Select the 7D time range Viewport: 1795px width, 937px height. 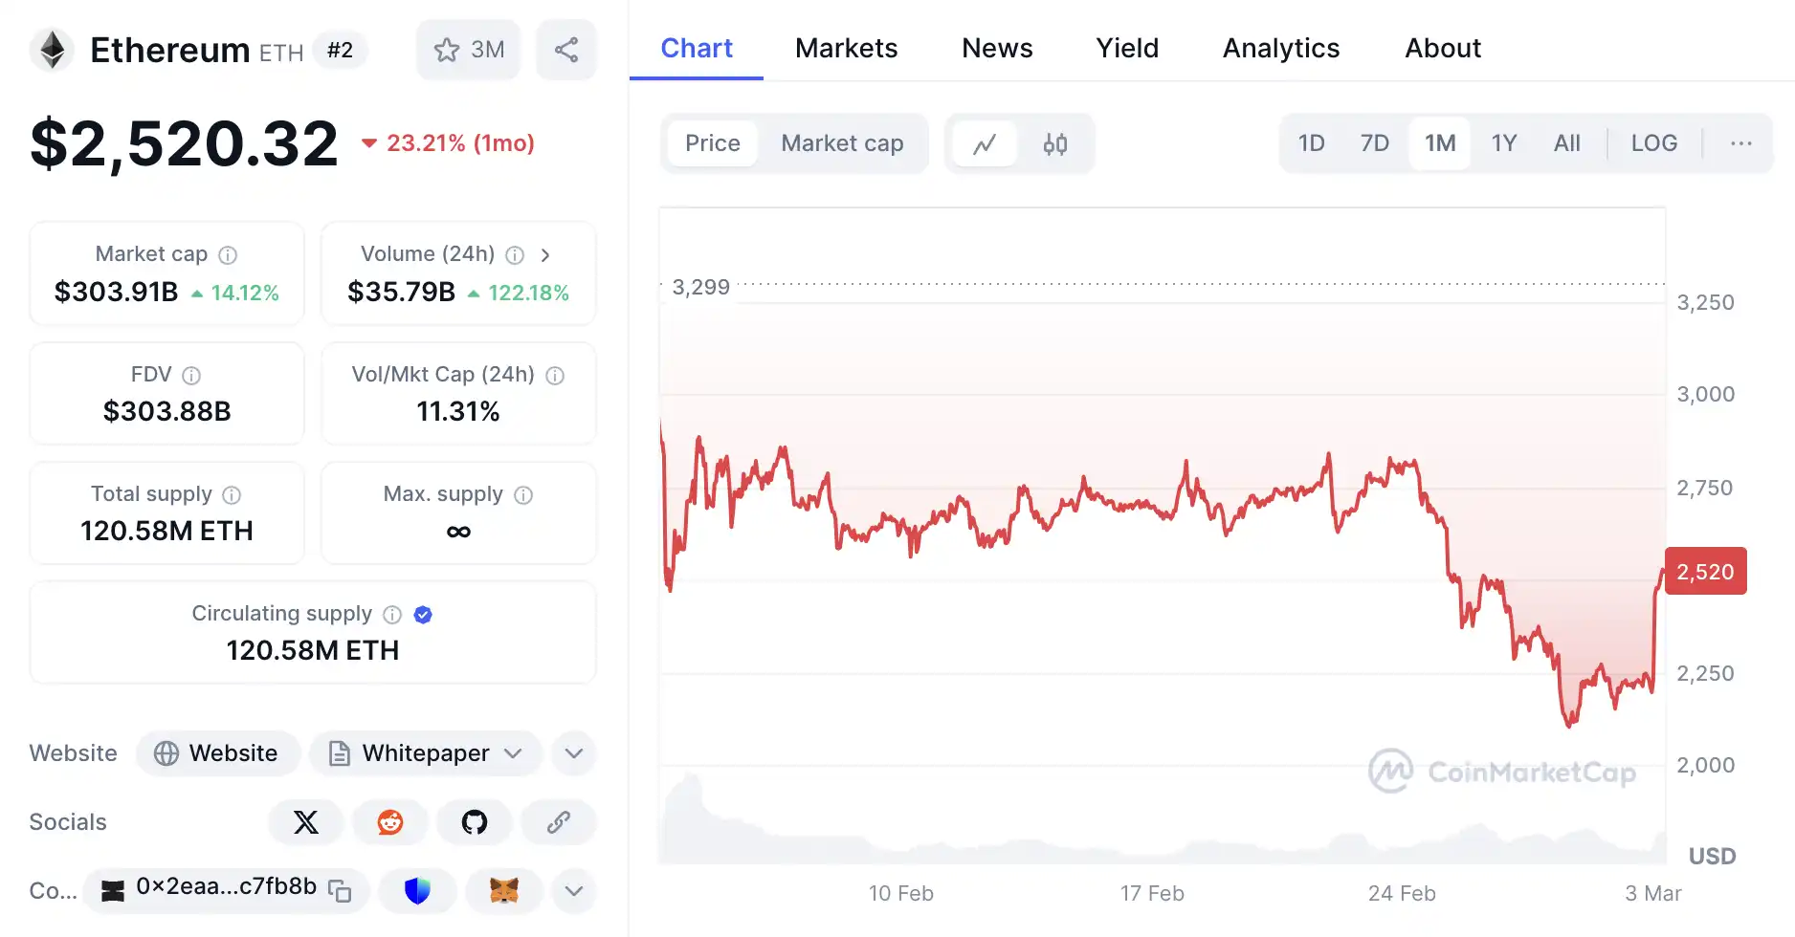tap(1374, 143)
